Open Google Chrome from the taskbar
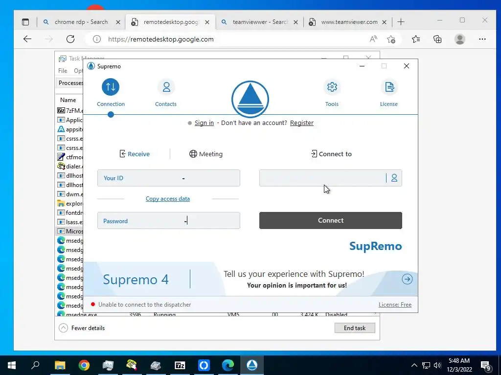 84,365
